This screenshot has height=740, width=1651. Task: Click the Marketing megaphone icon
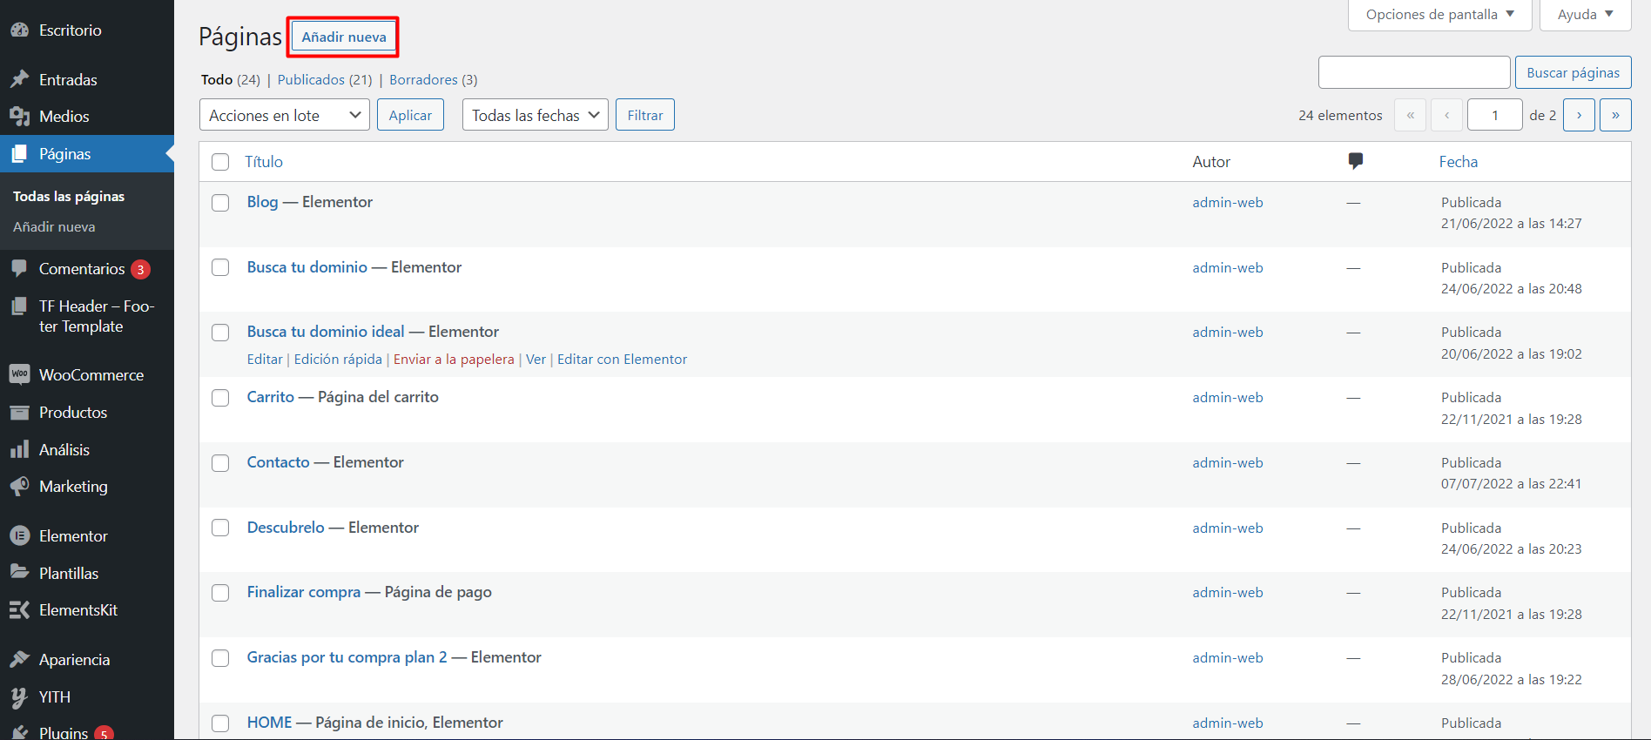coord(19,487)
